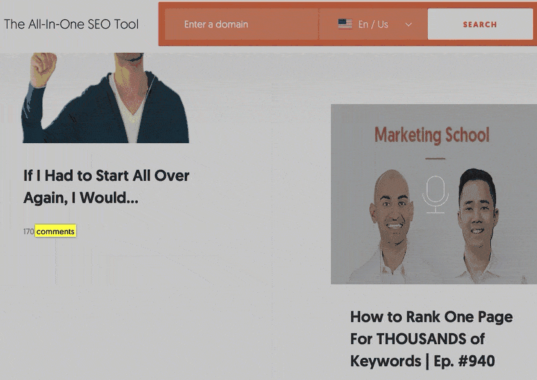Open the En / Us language selector
Screen dimensions: 537x380
click(x=373, y=24)
